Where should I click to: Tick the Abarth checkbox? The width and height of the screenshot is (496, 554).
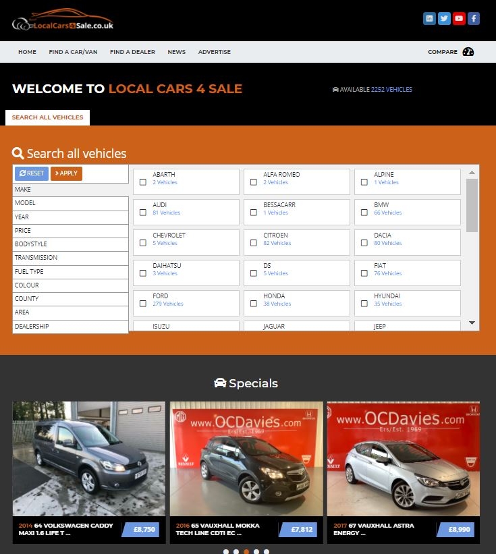[x=142, y=182]
